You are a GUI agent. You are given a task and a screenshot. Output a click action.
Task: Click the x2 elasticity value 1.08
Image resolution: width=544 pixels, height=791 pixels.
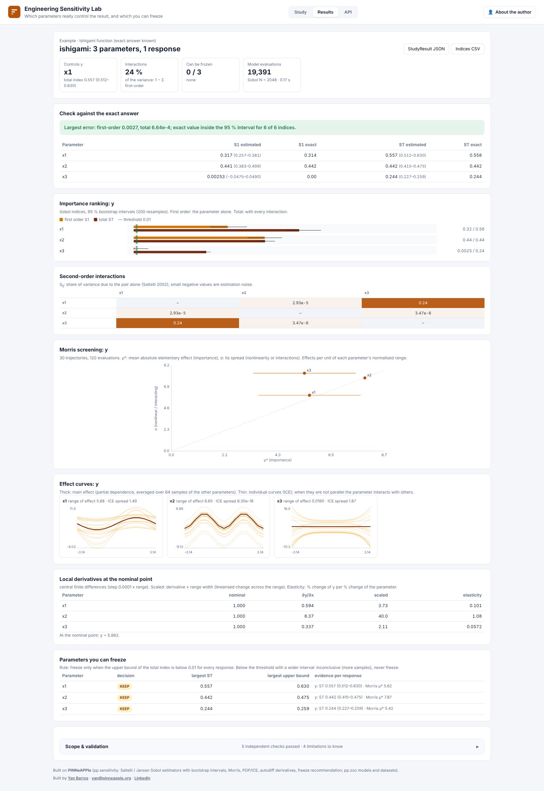(477, 616)
